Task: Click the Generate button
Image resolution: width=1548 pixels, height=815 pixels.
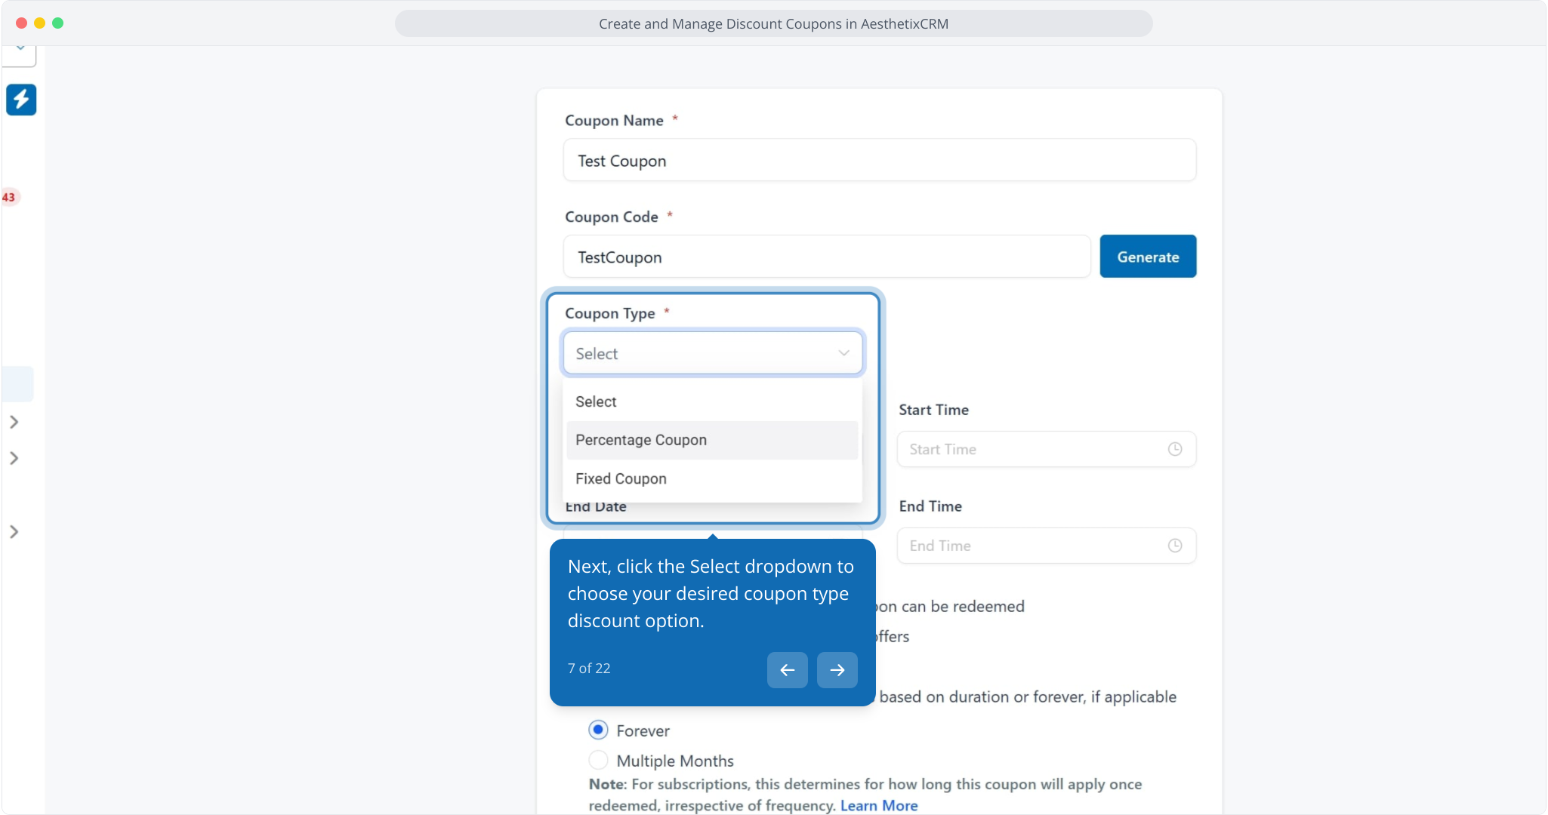Action: pos(1147,257)
